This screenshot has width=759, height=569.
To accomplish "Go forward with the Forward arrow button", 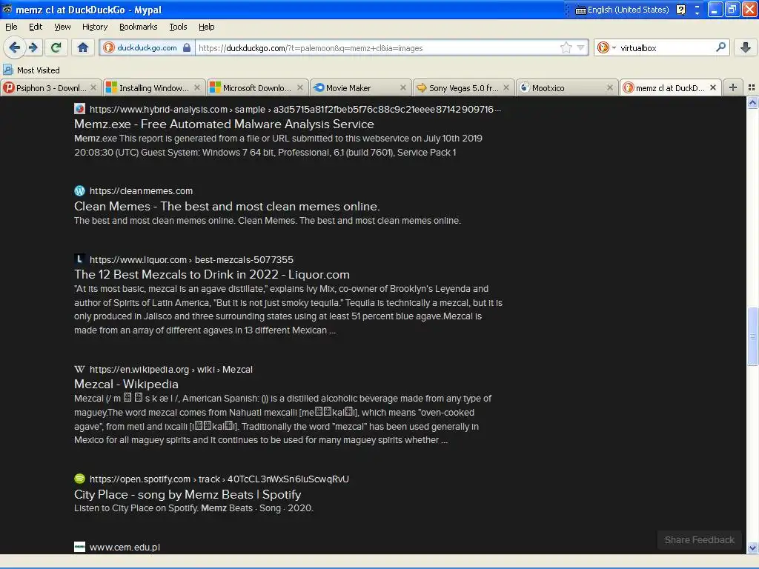I will click(33, 47).
